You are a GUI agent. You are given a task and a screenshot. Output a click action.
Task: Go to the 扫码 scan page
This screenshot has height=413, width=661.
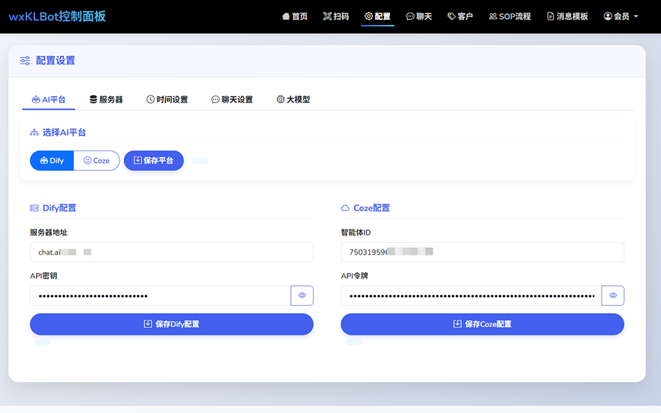pos(336,16)
